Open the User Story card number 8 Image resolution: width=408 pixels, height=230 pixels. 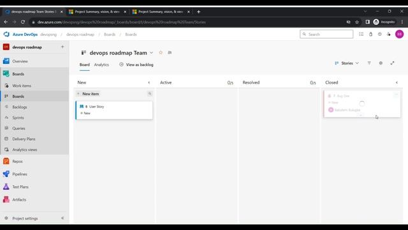coord(114,111)
